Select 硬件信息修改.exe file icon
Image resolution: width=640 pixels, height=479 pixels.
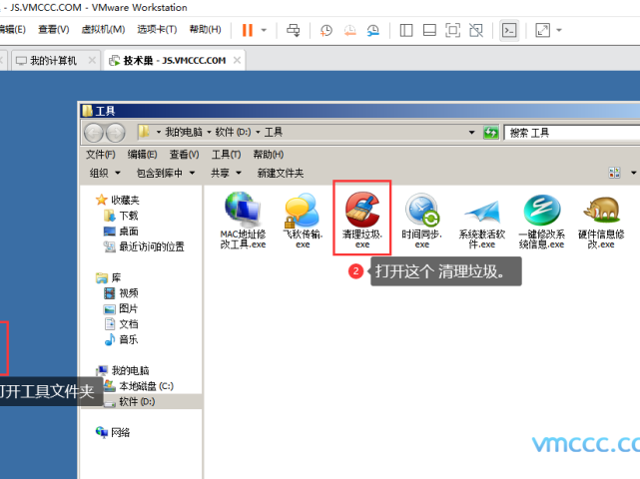click(601, 221)
